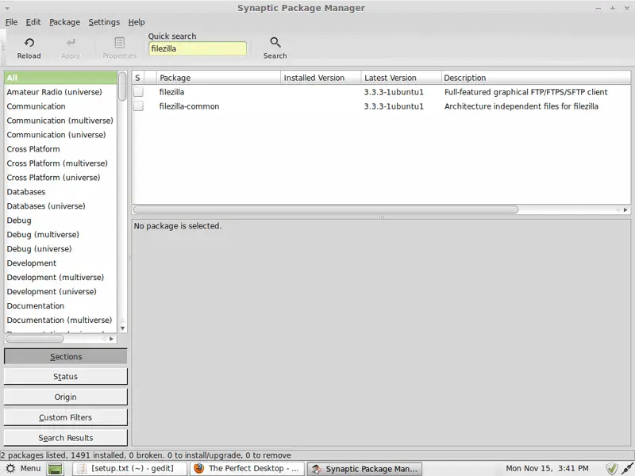Click the Apply toolbar icon
This screenshot has height=476, width=635.
[x=71, y=43]
